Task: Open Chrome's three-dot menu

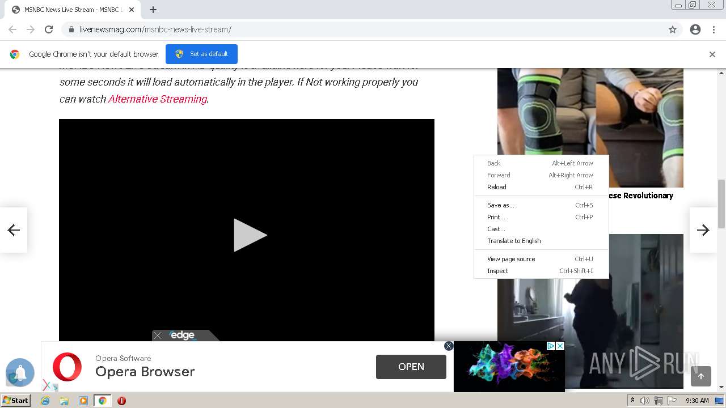Action: tap(714, 29)
